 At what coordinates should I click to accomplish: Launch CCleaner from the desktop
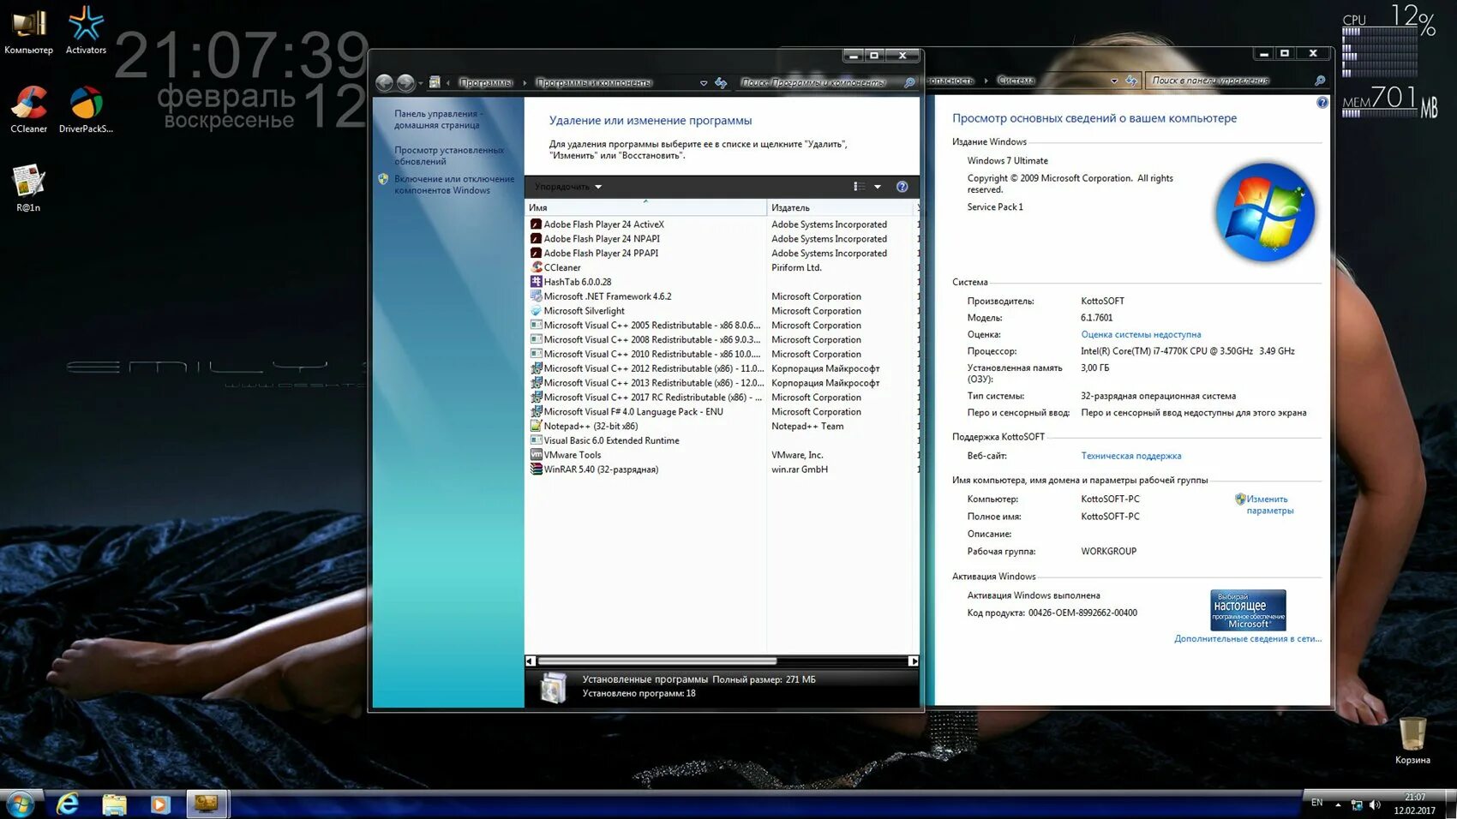pos(28,110)
